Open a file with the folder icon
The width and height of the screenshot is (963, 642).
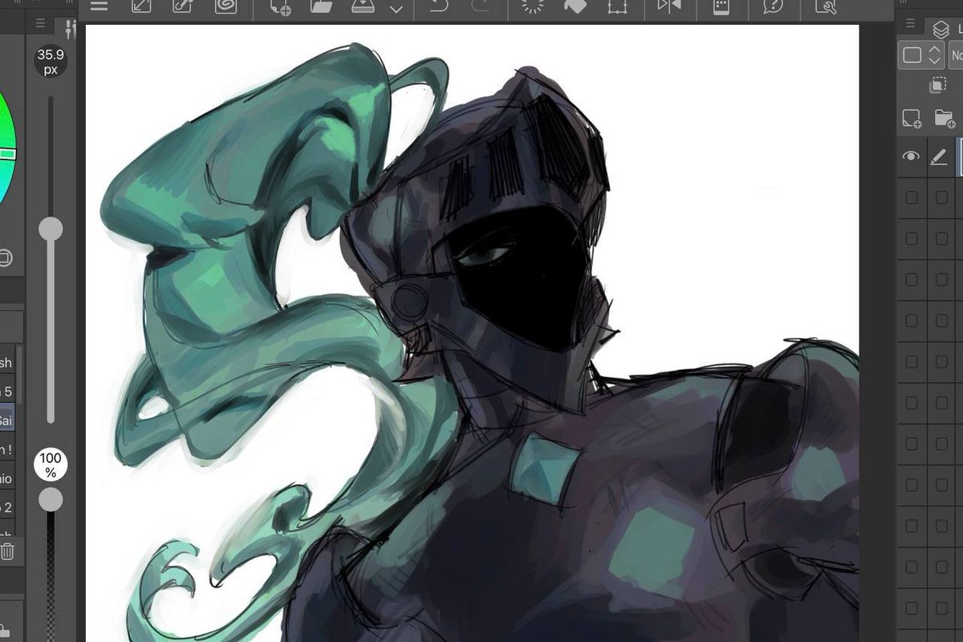pyautogui.click(x=321, y=6)
